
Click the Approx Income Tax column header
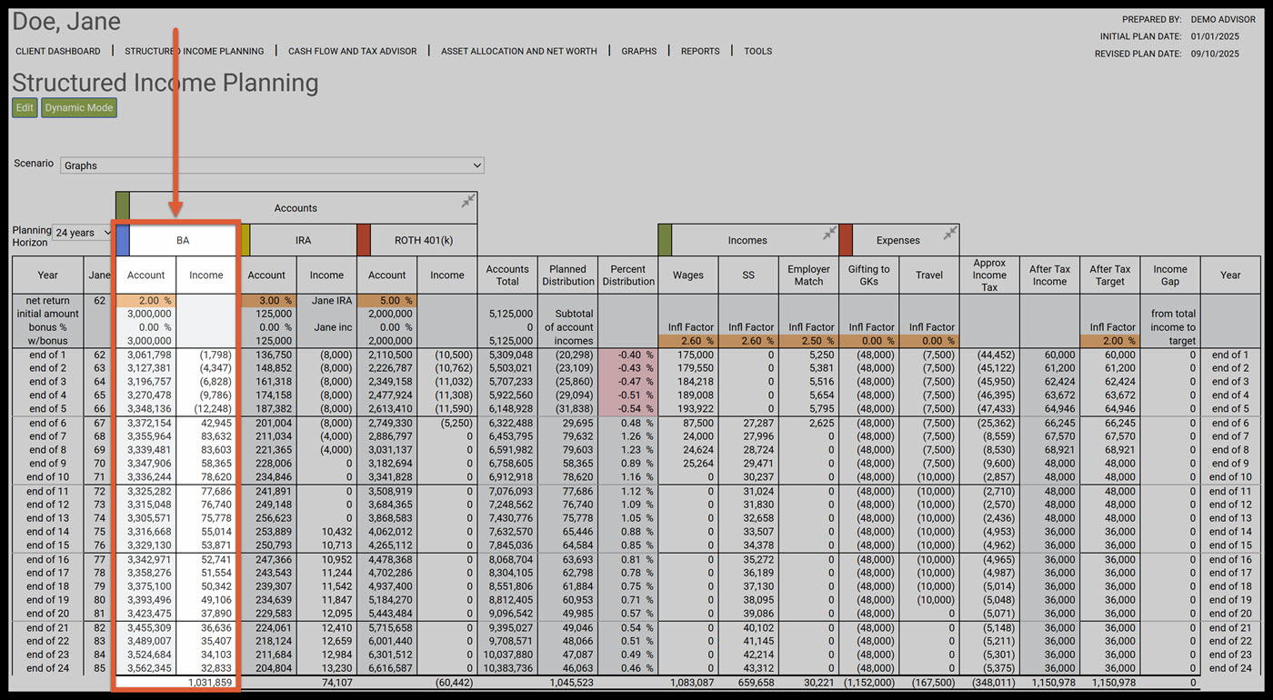[989, 275]
